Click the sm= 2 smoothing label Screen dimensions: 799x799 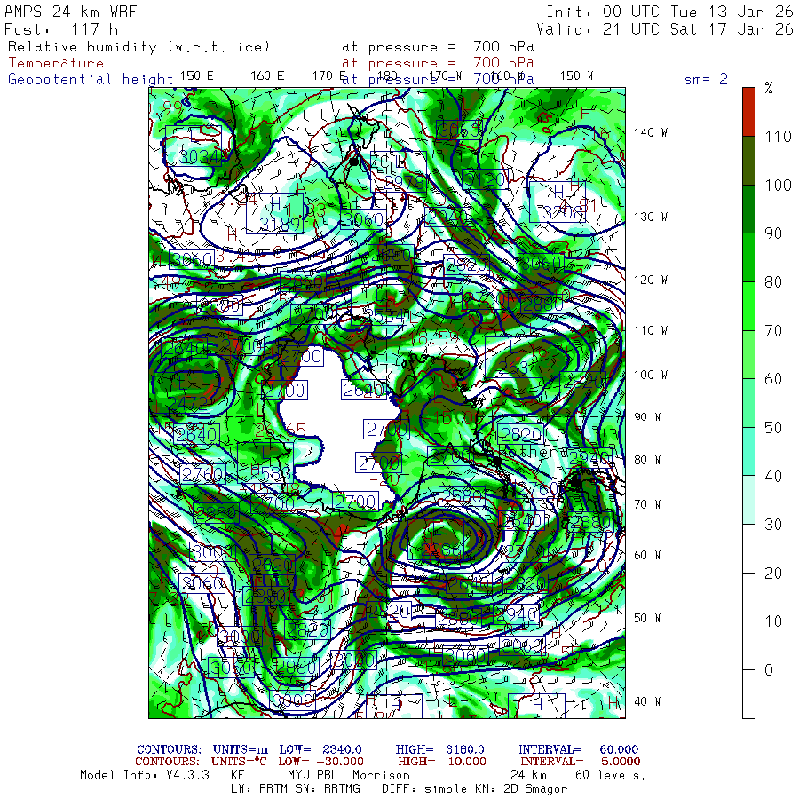(706, 79)
